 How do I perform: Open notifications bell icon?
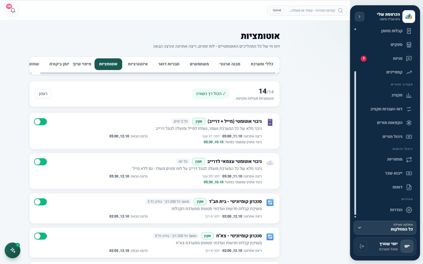point(13,11)
